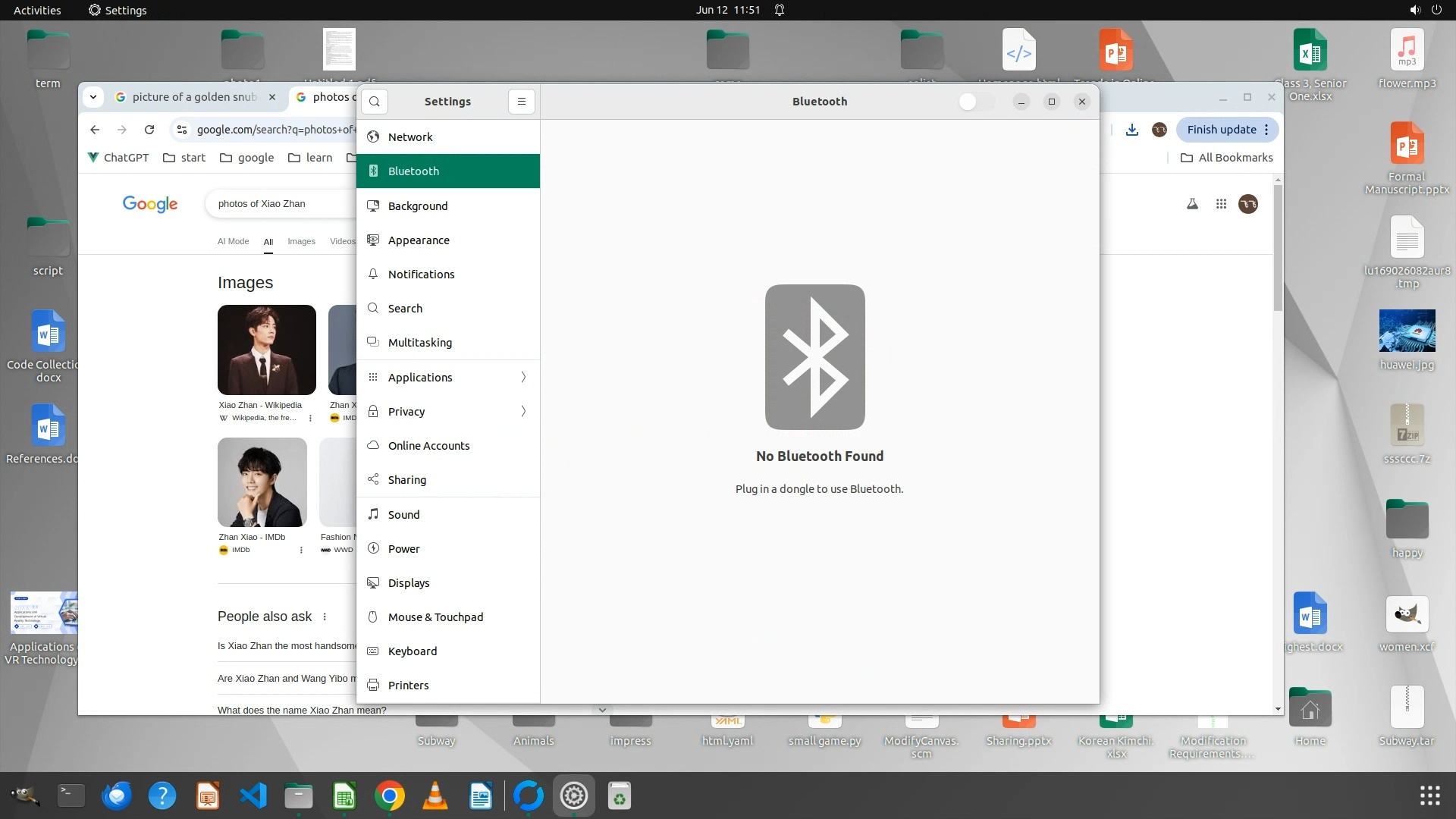
Task: Toggle the Bluetooth switch in header
Action: pos(975,102)
